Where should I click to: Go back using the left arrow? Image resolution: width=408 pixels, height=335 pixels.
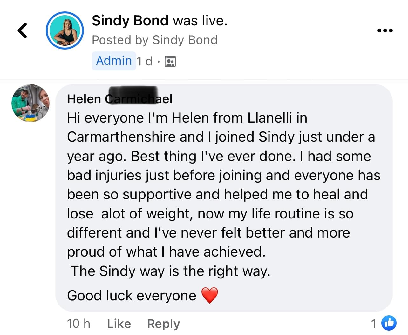point(22,30)
